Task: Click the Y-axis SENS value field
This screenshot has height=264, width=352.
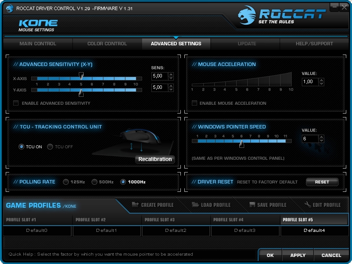Action: (160, 88)
